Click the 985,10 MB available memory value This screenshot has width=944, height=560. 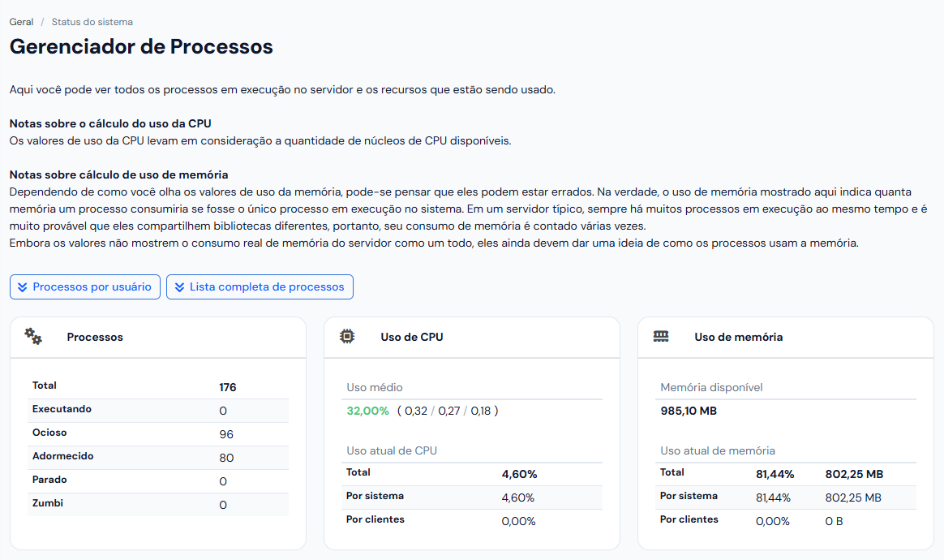[x=689, y=411]
